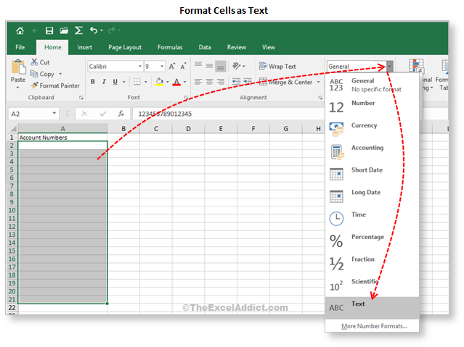Toggle Bottom Align highlighted icon

[x=221, y=66]
